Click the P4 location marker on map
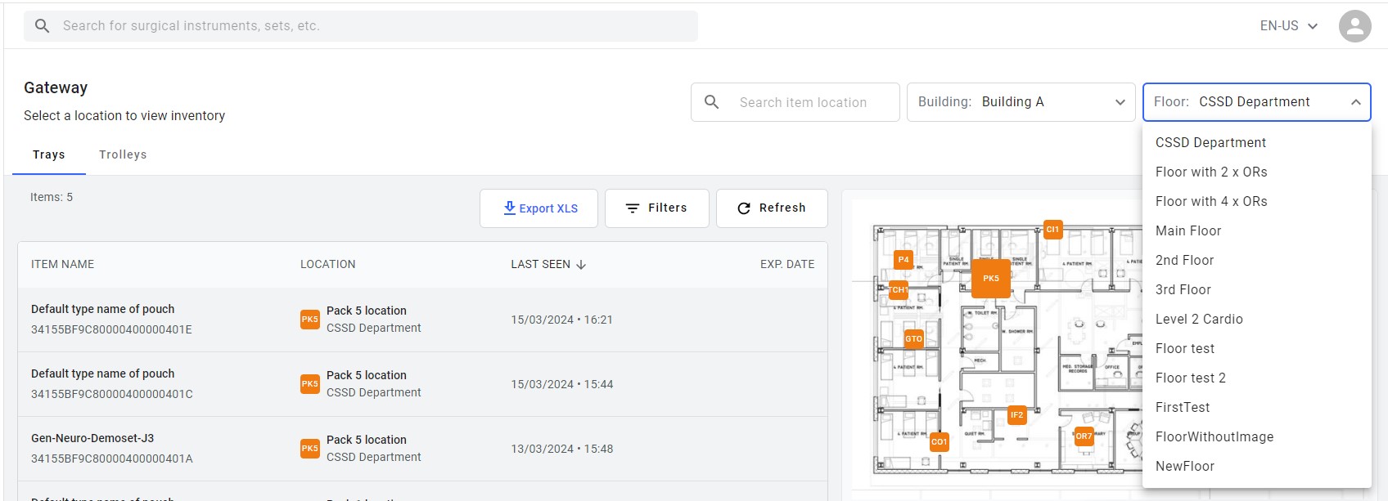Viewport: 1388px width, 501px height. (x=903, y=260)
